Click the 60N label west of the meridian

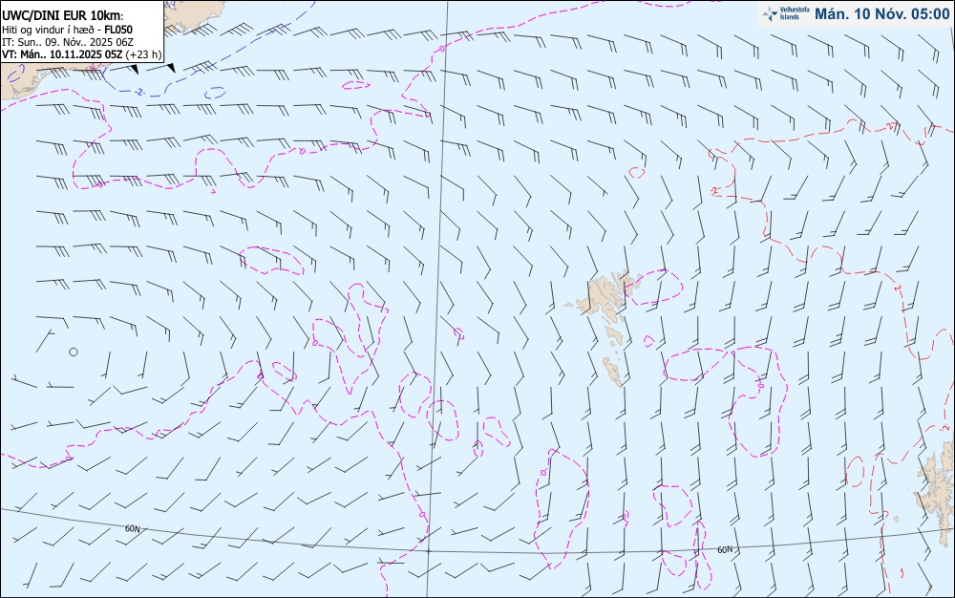(x=133, y=528)
